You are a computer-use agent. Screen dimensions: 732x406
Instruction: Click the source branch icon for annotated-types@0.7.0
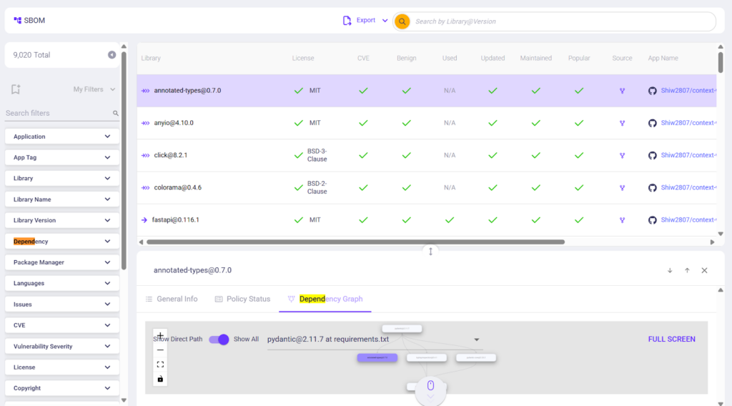point(623,91)
